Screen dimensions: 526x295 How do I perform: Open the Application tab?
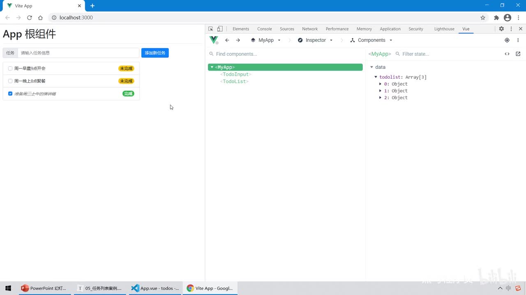coord(390,29)
